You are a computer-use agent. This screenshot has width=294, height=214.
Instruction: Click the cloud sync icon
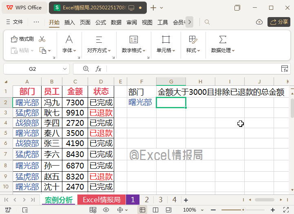pos(259,22)
